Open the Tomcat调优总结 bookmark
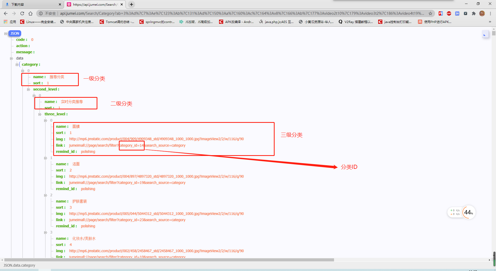The image size is (496, 271). [117, 22]
